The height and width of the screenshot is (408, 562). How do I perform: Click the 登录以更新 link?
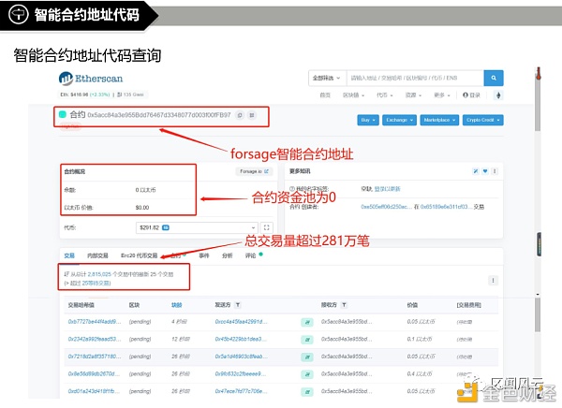tap(387, 189)
